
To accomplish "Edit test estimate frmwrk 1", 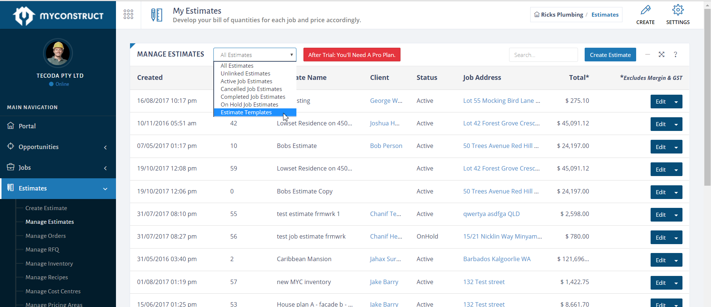I will click(x=661, y=215).
